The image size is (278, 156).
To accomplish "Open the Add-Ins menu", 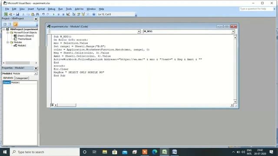I will point(79,9).
